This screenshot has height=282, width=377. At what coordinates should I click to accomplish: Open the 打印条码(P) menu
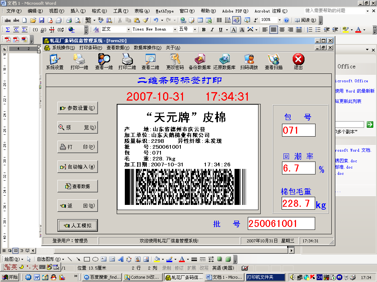[x=91, y=48]
